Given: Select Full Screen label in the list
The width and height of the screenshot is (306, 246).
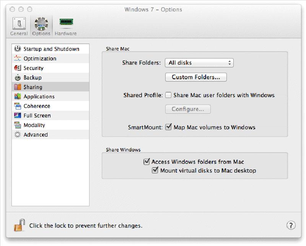Looking at the screenshot, I should [x=37, y=116].
